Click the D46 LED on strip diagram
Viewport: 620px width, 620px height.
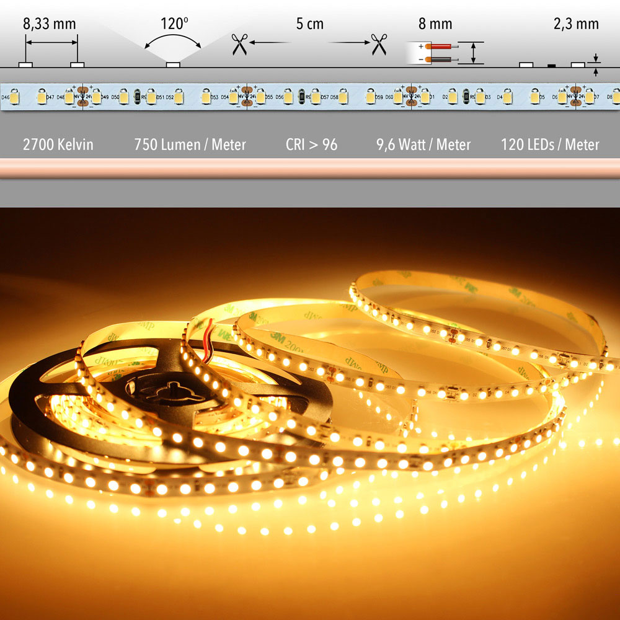click(14, 97)
